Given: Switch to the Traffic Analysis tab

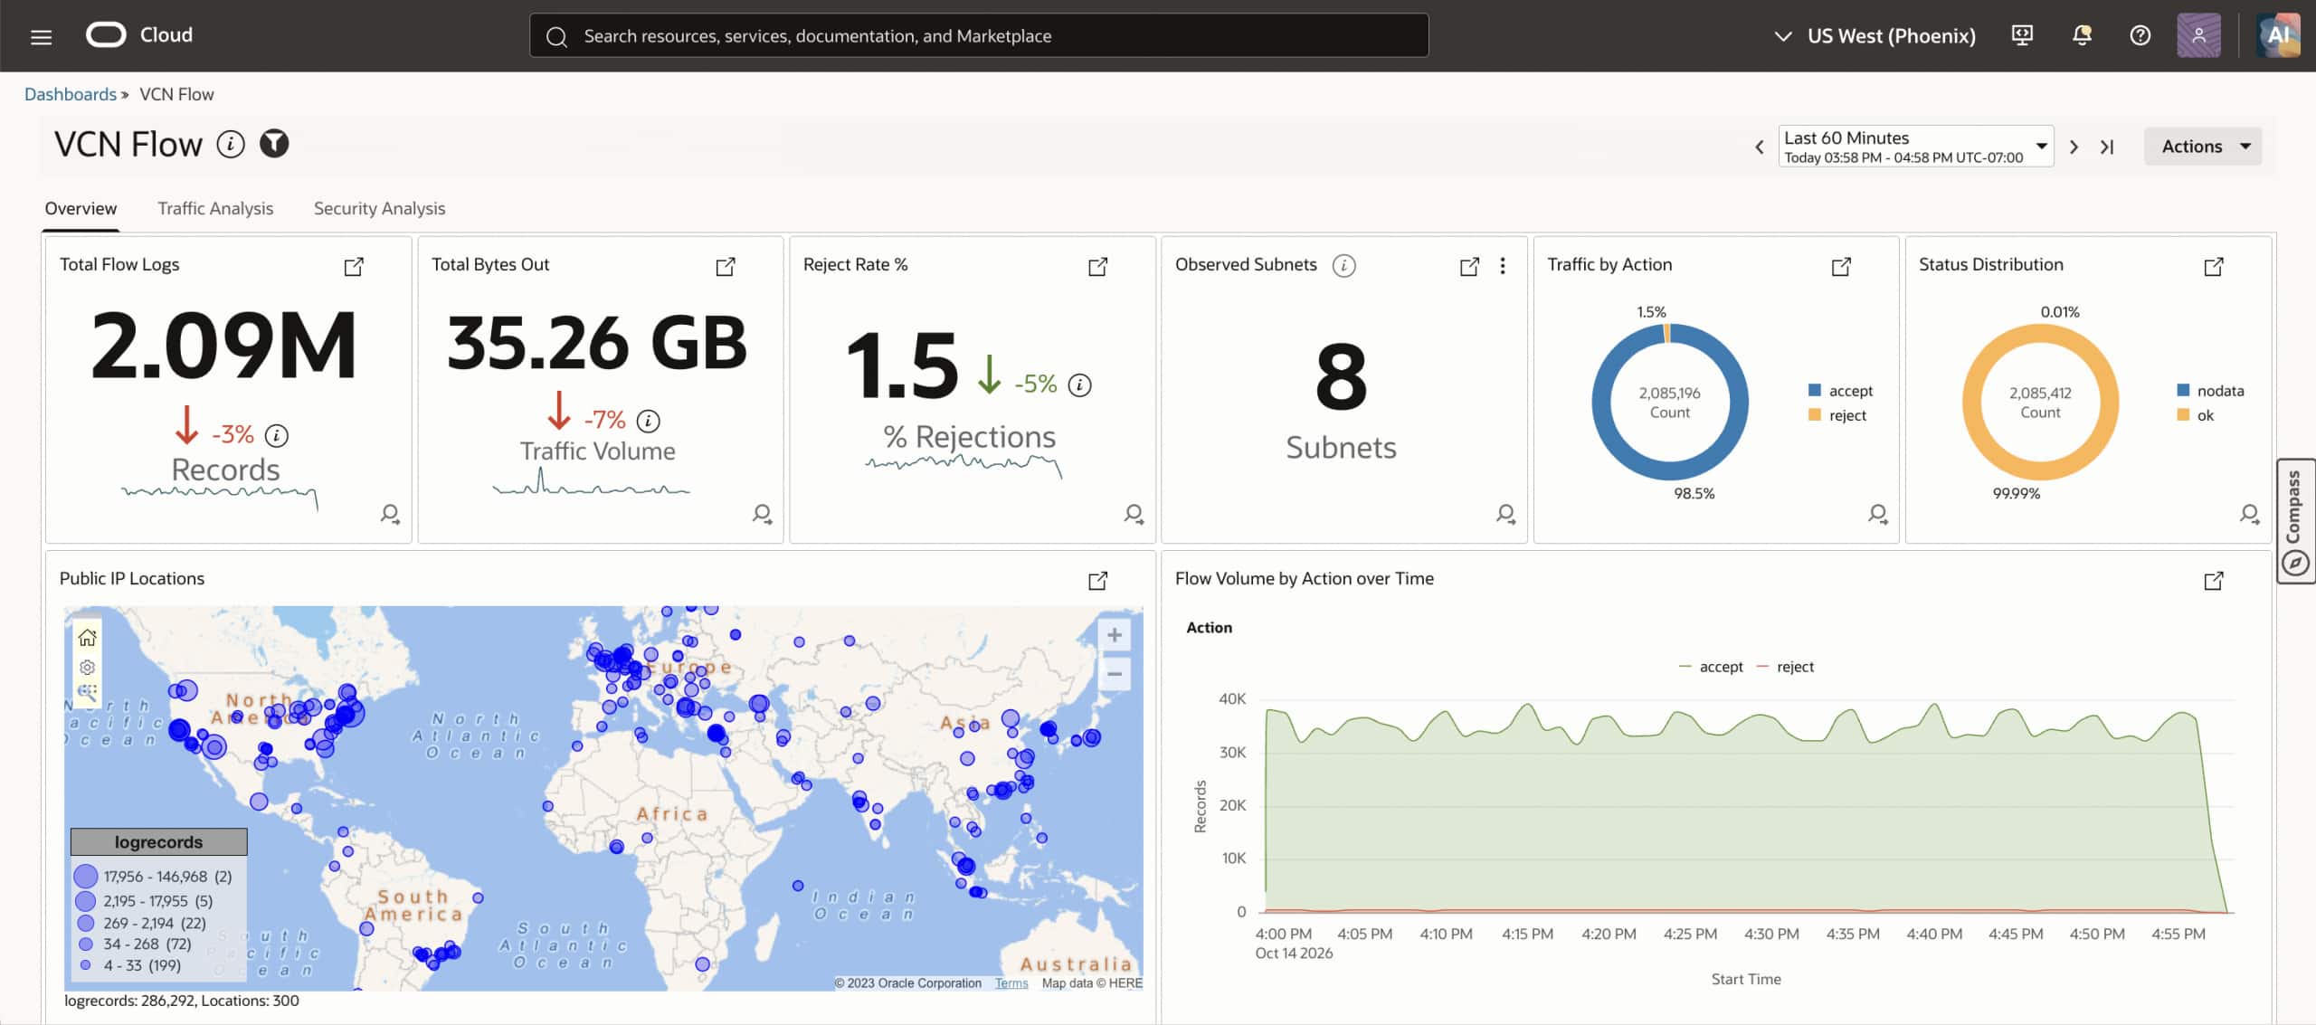Looking at the screenshot, I should [215, 208].
